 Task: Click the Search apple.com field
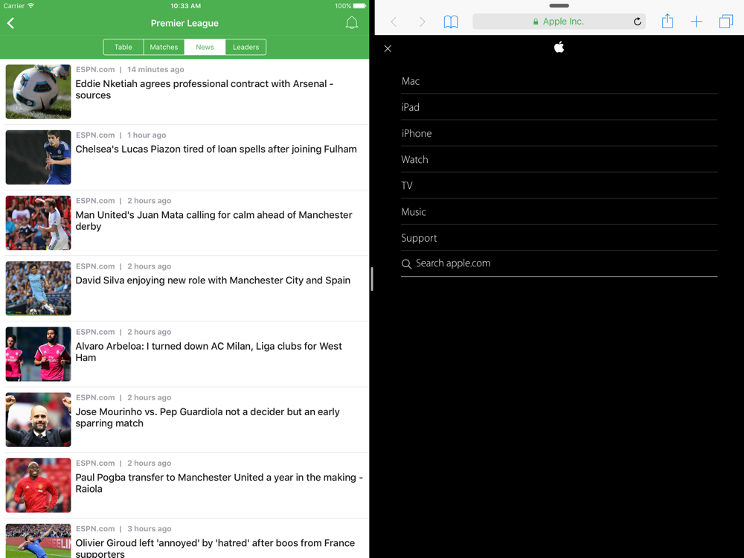pos(559,263)
